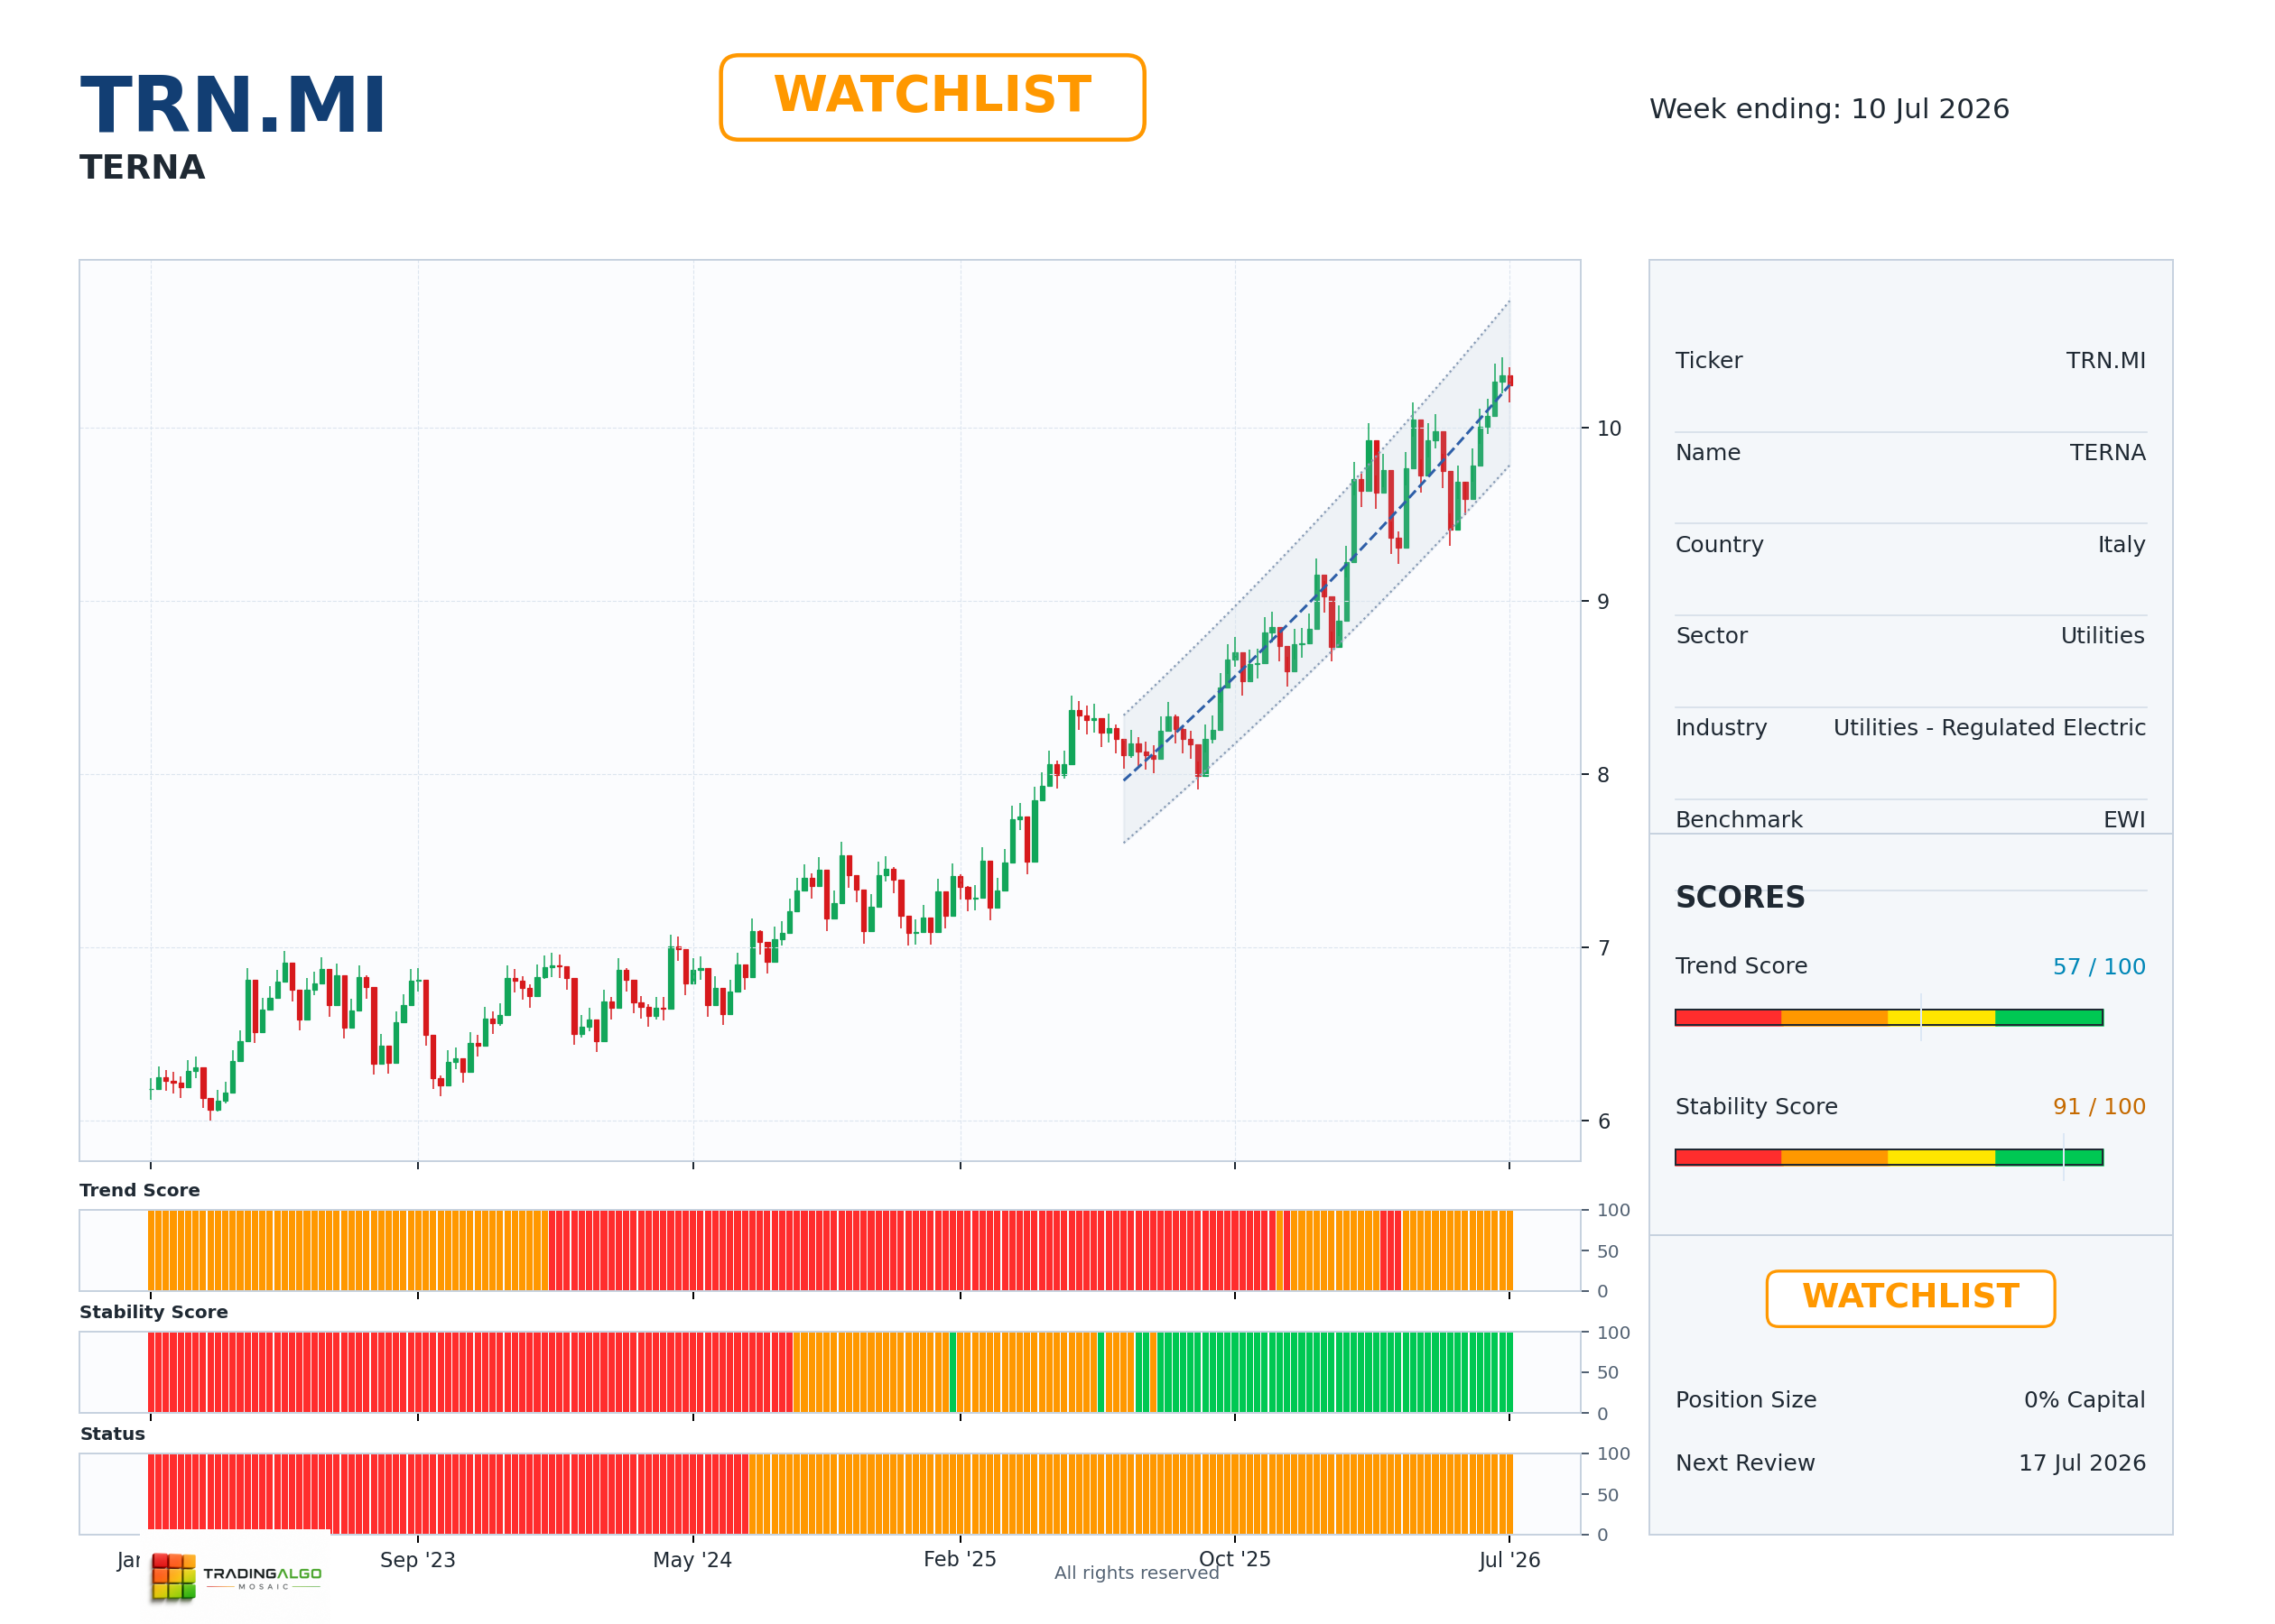The width and height of the screenshot is (2275, 1624).
Task: Click the WATCHLIST badge in side panel
Action: (x=1910, y=1298)
